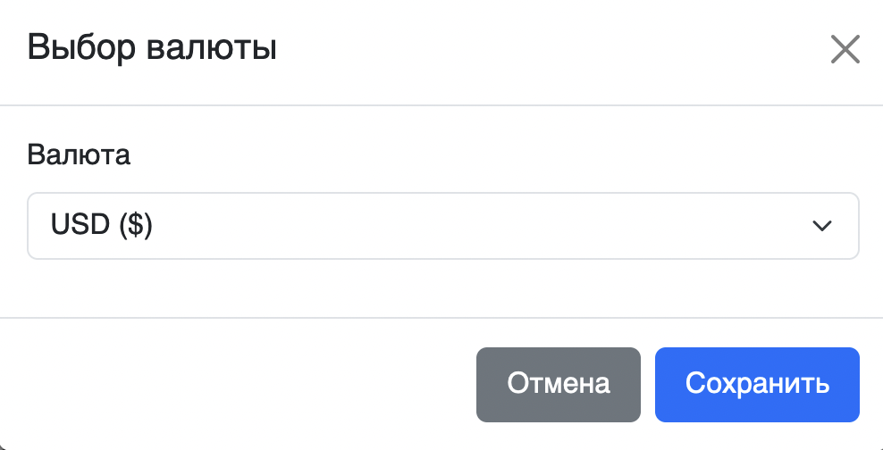Click the 'Выбор валюты' dialog title
883x450 pixels.
pyautogui.click(x=152, y=47)
